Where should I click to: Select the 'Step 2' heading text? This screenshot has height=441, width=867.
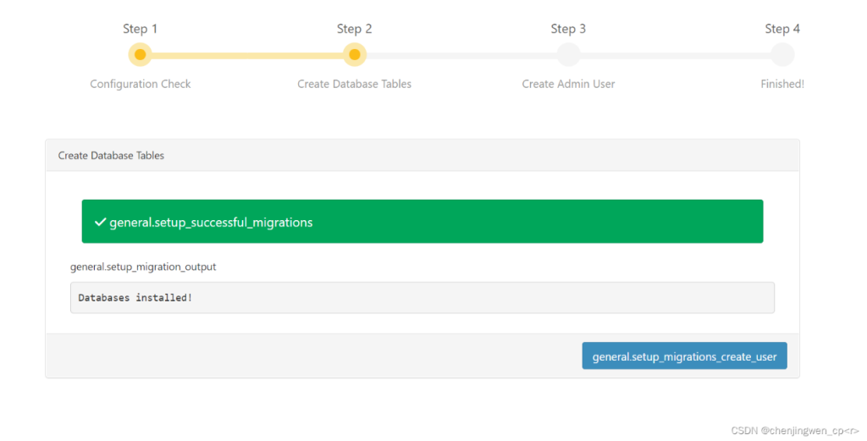pos(355,29)
